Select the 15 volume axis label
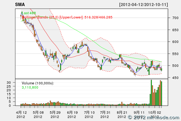 click(x=17, y=94)
